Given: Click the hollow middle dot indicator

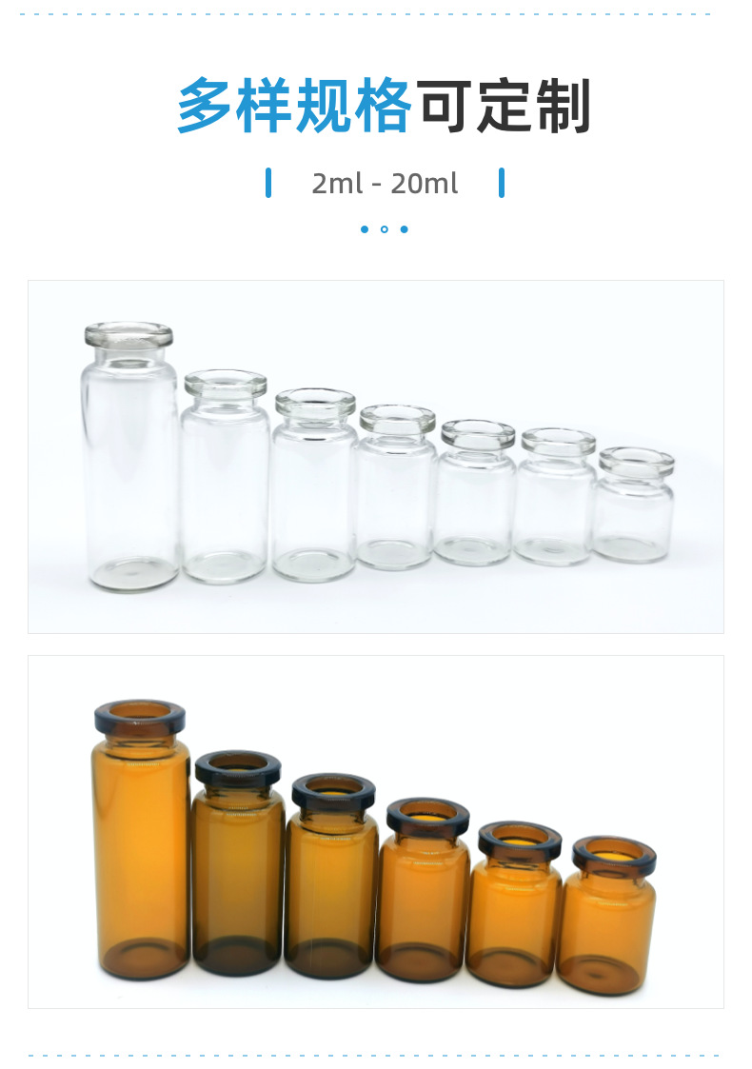Looking at the screenshot, I should point(385,229).
